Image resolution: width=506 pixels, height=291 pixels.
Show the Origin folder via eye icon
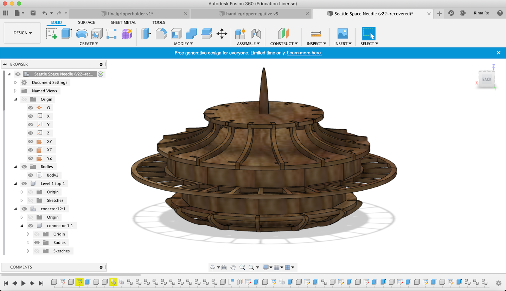pyautogui.click(x=24, y=99)
